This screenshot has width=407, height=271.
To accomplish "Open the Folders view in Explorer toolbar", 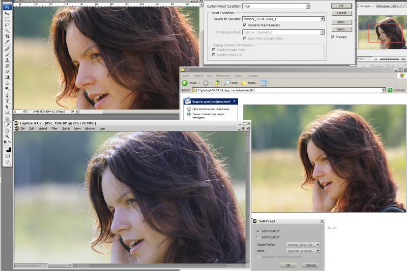I will pyautogui.click(x=249, y=83).
